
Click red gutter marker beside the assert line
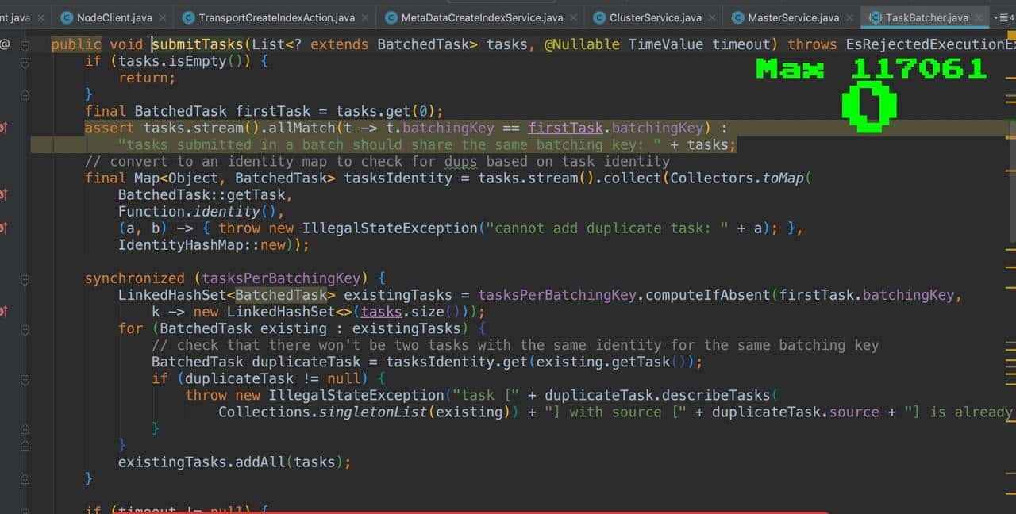click(4, 128)
